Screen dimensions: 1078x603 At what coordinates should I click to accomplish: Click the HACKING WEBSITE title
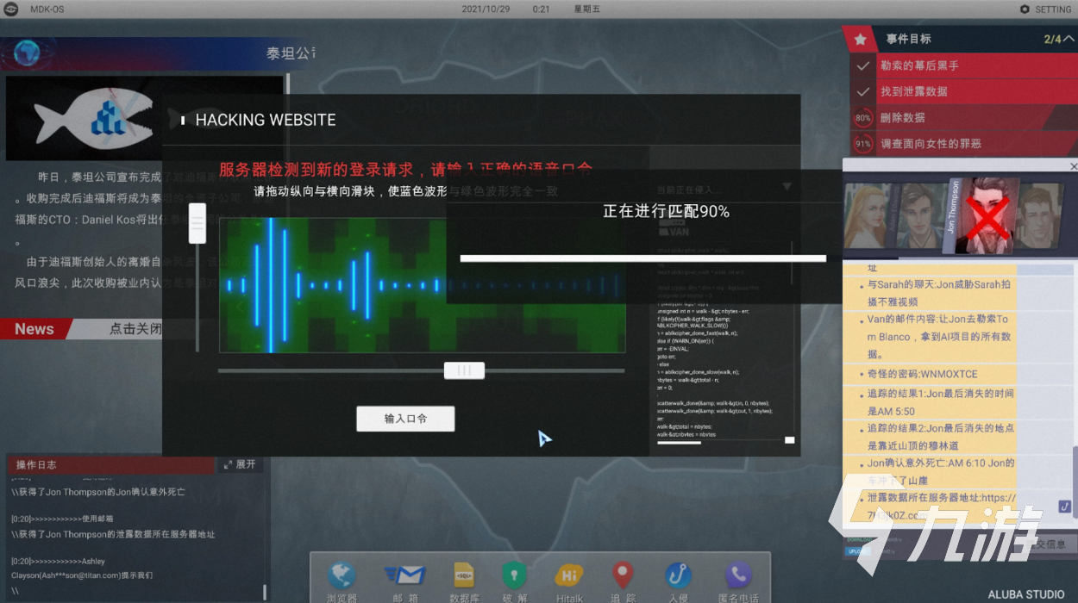click(x=266, y=120)
